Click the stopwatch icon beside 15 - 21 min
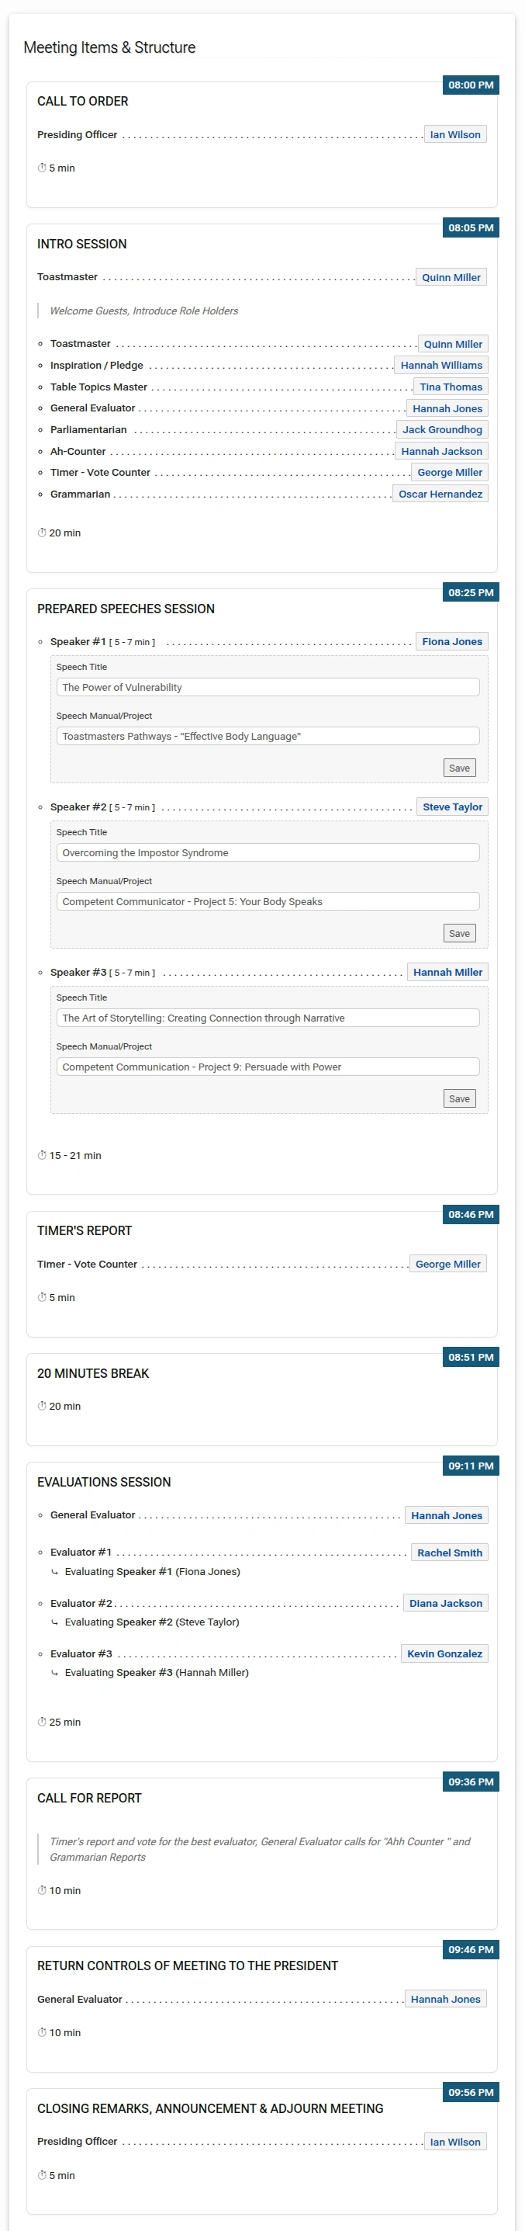The image size is (525, 2231). click(x=42, y=1155)
